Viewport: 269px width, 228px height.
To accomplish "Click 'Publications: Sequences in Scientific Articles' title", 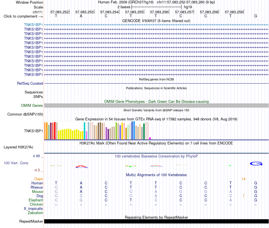I will click(x=156, y=88).
